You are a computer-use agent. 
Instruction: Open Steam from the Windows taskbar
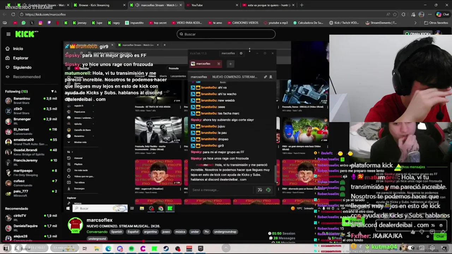click(x=166, y=249)
